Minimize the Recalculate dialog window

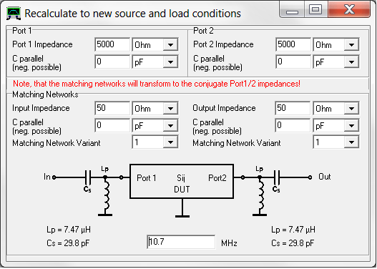click(292, 9)
